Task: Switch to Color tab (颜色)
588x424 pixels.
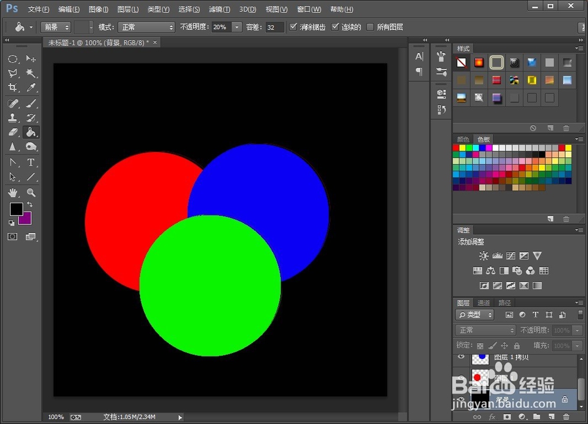Action: 463,139
